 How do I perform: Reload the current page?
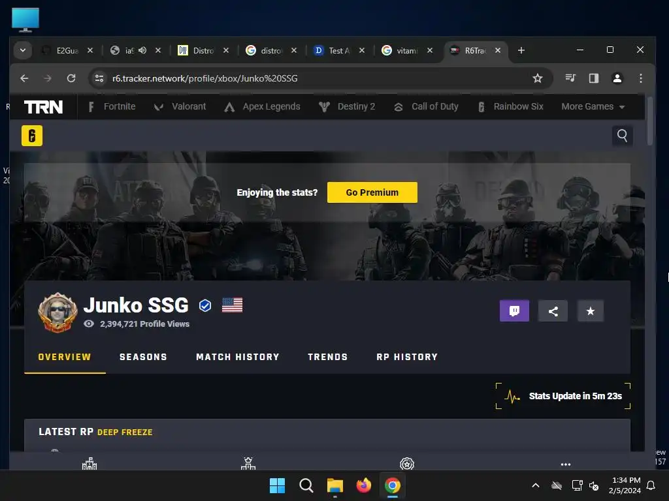(71, 78)
